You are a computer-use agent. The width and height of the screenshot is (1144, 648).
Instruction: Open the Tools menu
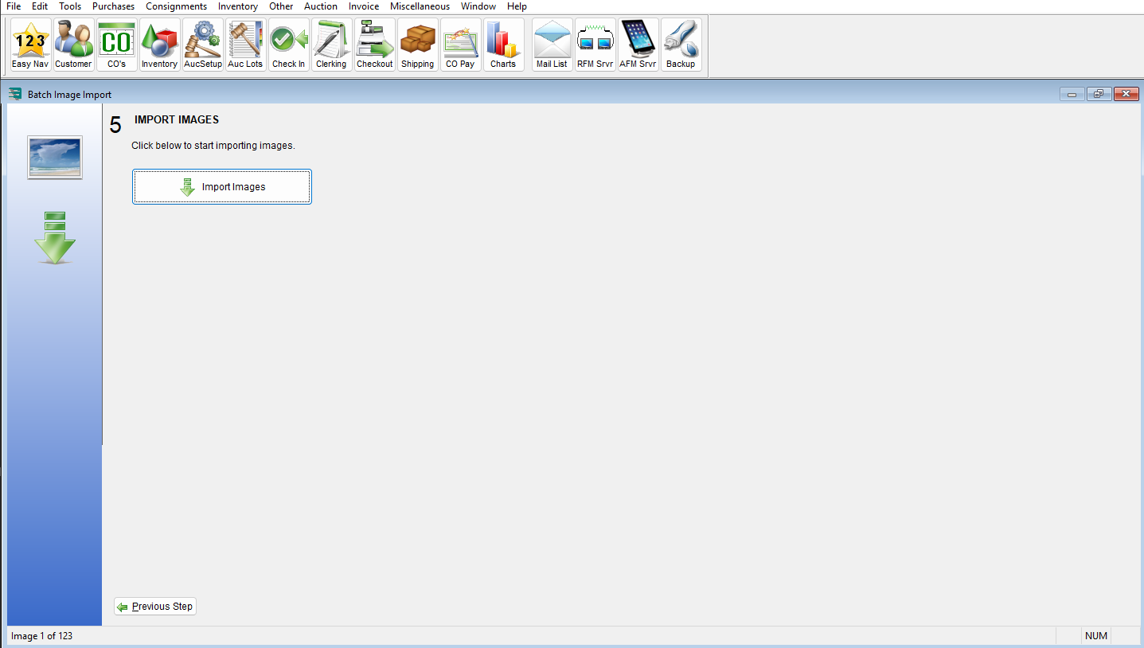tap(70, 6)
